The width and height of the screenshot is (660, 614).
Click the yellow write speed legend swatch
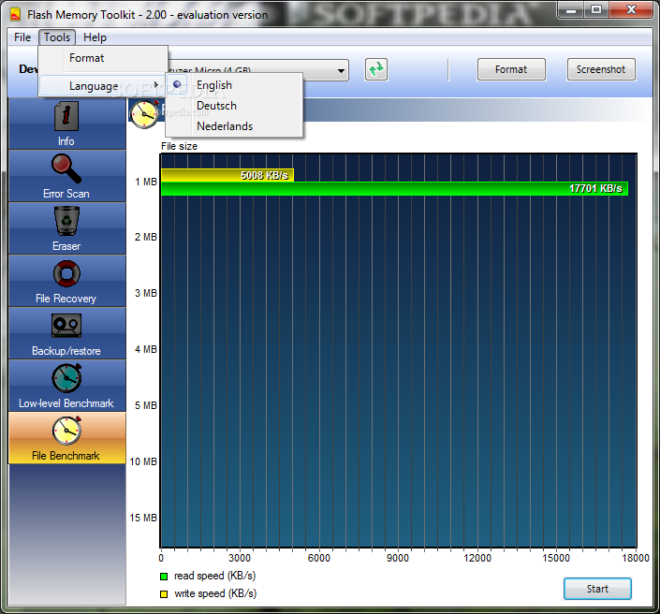click(164, 594)
